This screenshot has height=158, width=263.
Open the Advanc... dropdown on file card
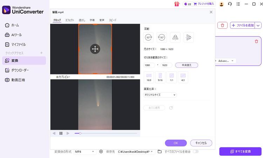(x=225, y=61)
